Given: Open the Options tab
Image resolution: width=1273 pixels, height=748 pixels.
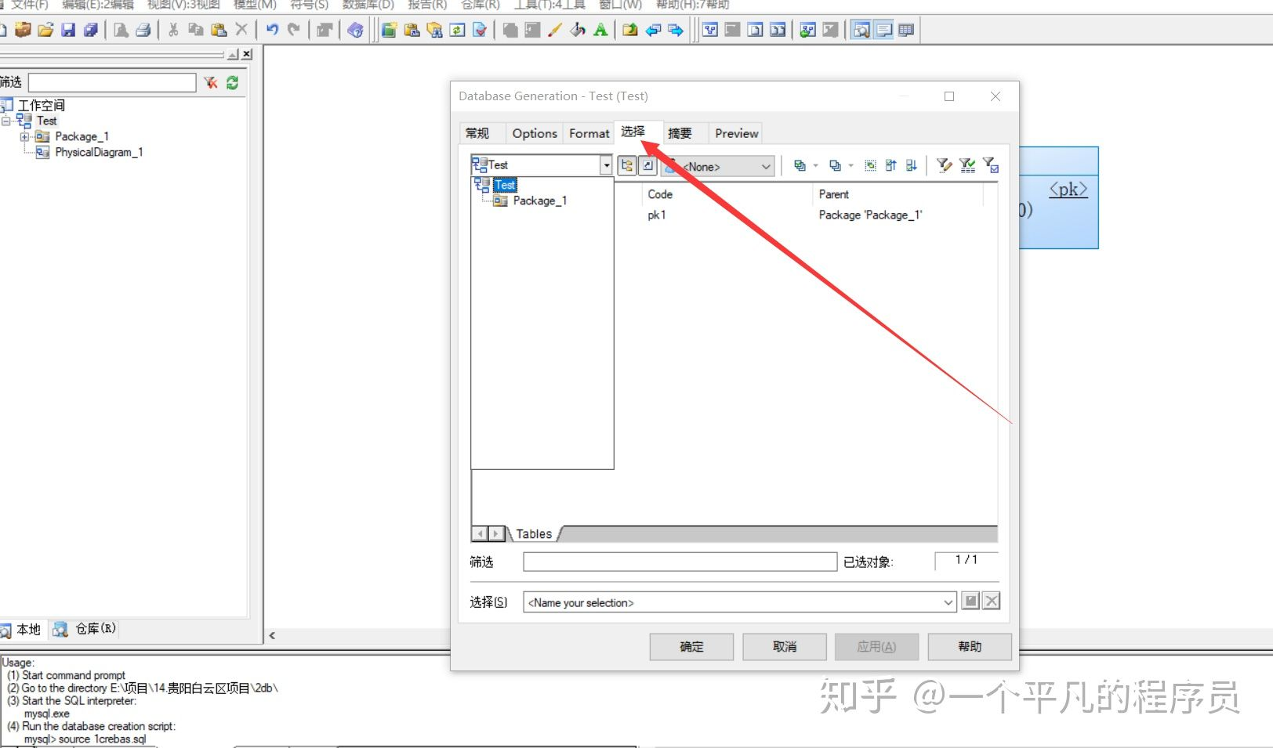Looking at the screenshot, I should [x=535, y=133].
